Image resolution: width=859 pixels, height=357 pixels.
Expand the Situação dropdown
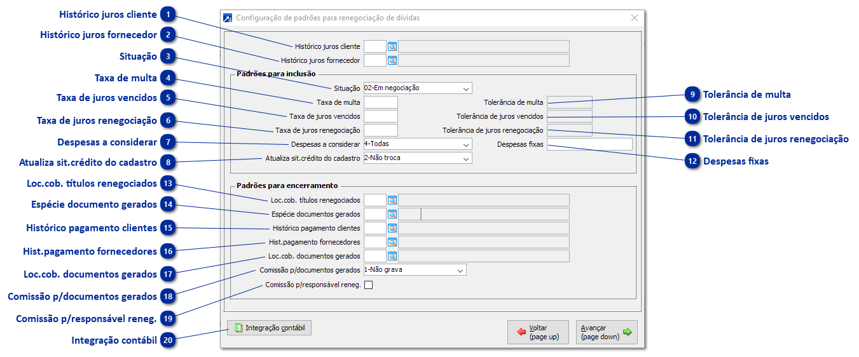[466, 88]
